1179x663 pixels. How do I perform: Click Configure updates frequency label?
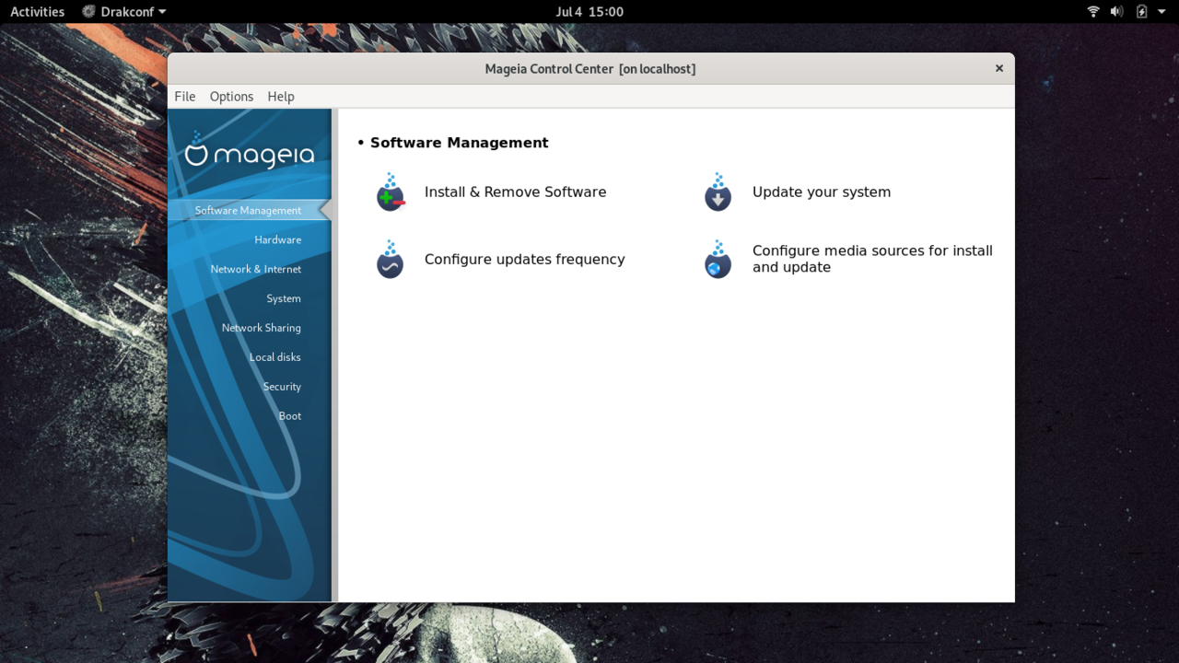click(x=524, y=260)
